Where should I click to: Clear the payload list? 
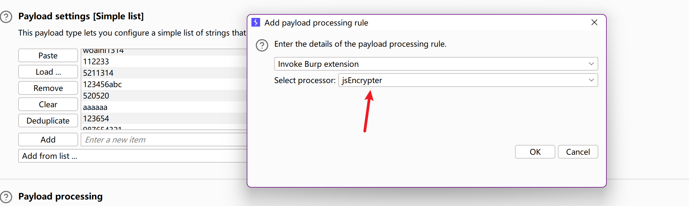coord(48,104)
